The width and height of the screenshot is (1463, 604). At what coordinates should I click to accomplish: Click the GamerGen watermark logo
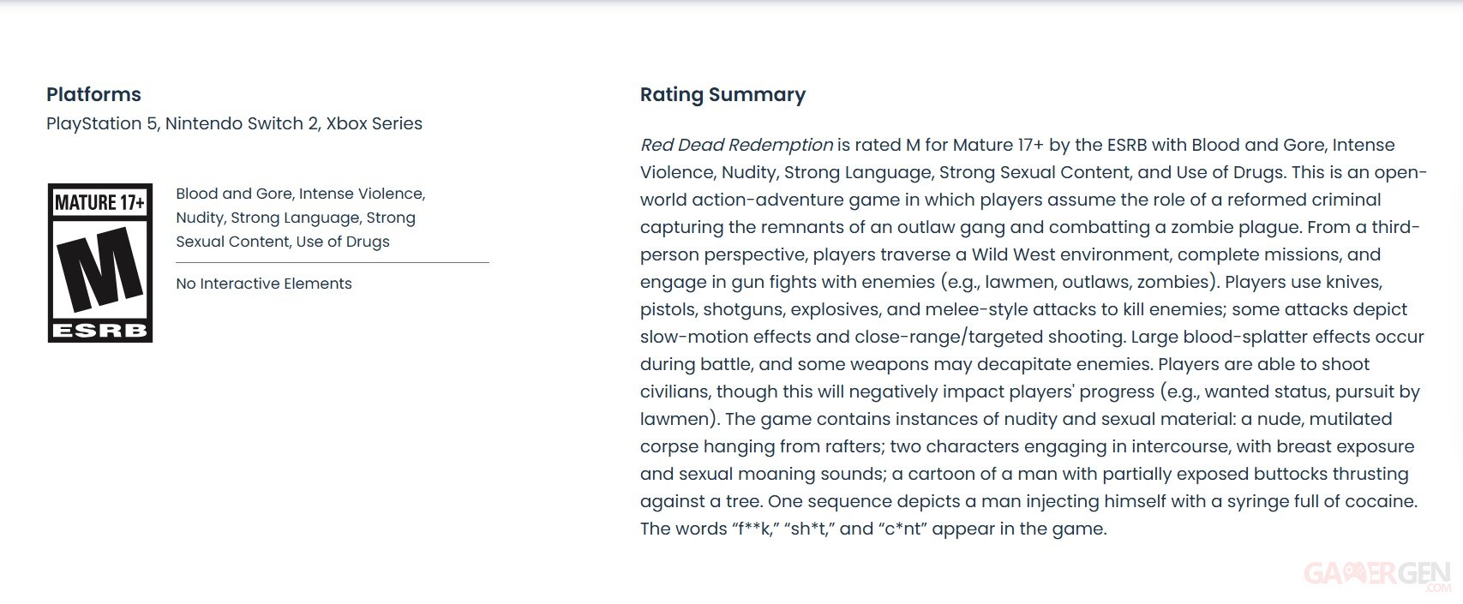(1376, 574)
